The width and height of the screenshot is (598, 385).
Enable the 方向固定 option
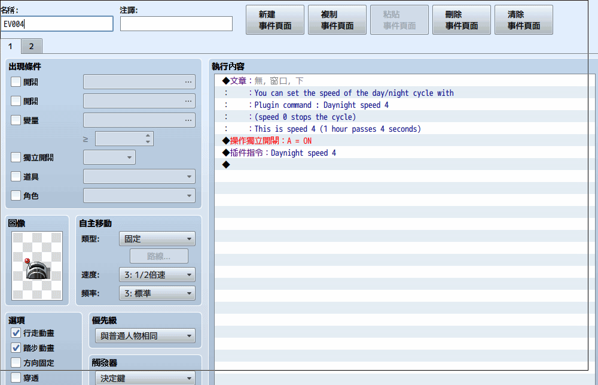pyautogui.click(x=16, y=362)
